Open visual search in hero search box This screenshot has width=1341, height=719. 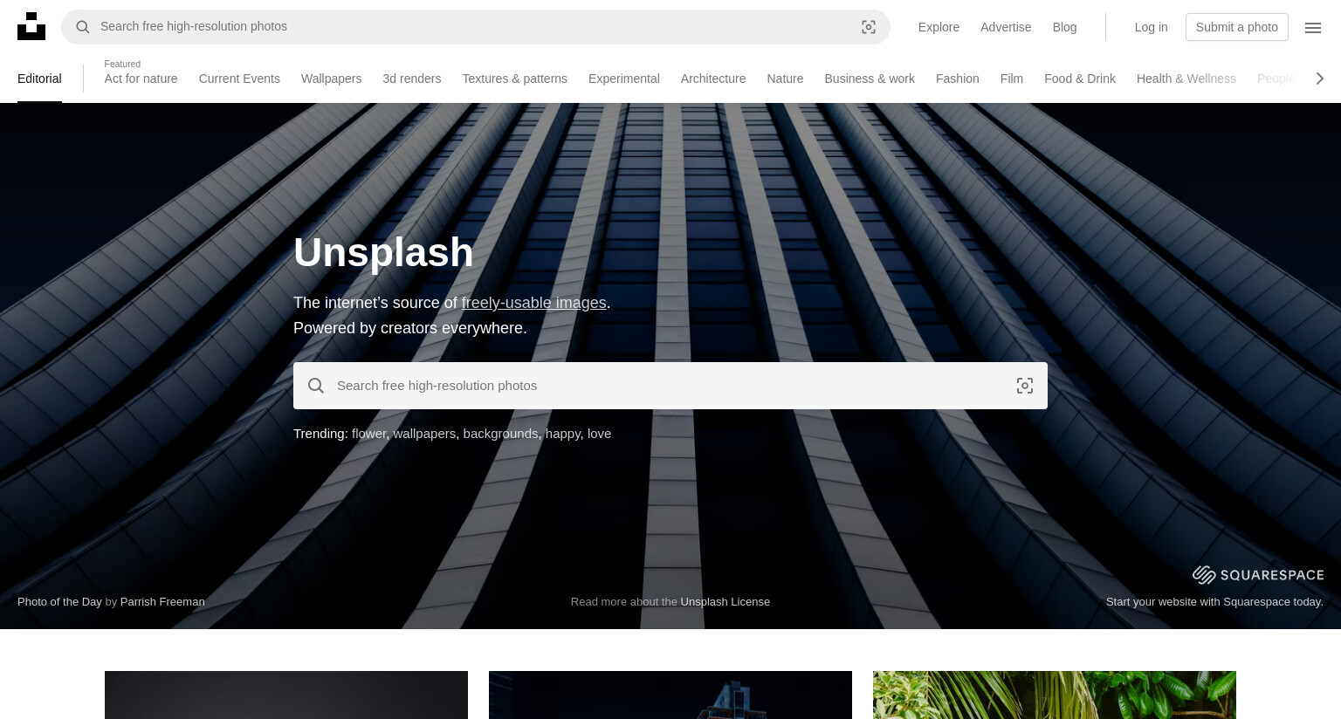tap(1025, 386)
